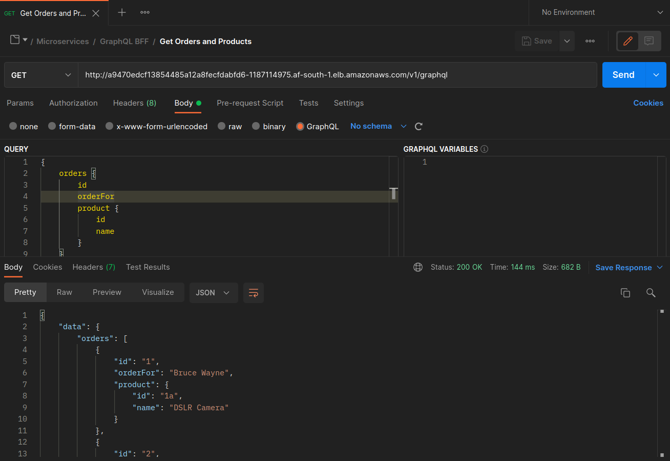The height and width of the screenshot is (461, 670).
Task: Open GraphQL Variables info icon
Action: (485, 149)
